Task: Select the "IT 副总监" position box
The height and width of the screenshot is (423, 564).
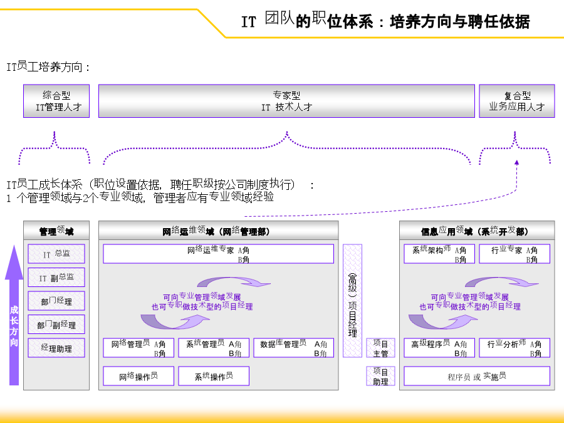Action: pos(56,278)
